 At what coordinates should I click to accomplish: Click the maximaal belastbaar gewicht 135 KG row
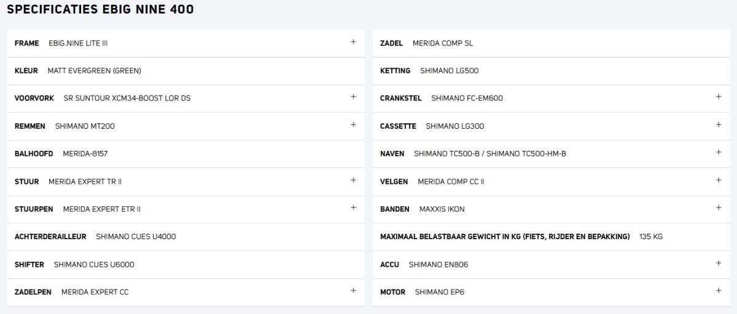click(x=551, y=237)
